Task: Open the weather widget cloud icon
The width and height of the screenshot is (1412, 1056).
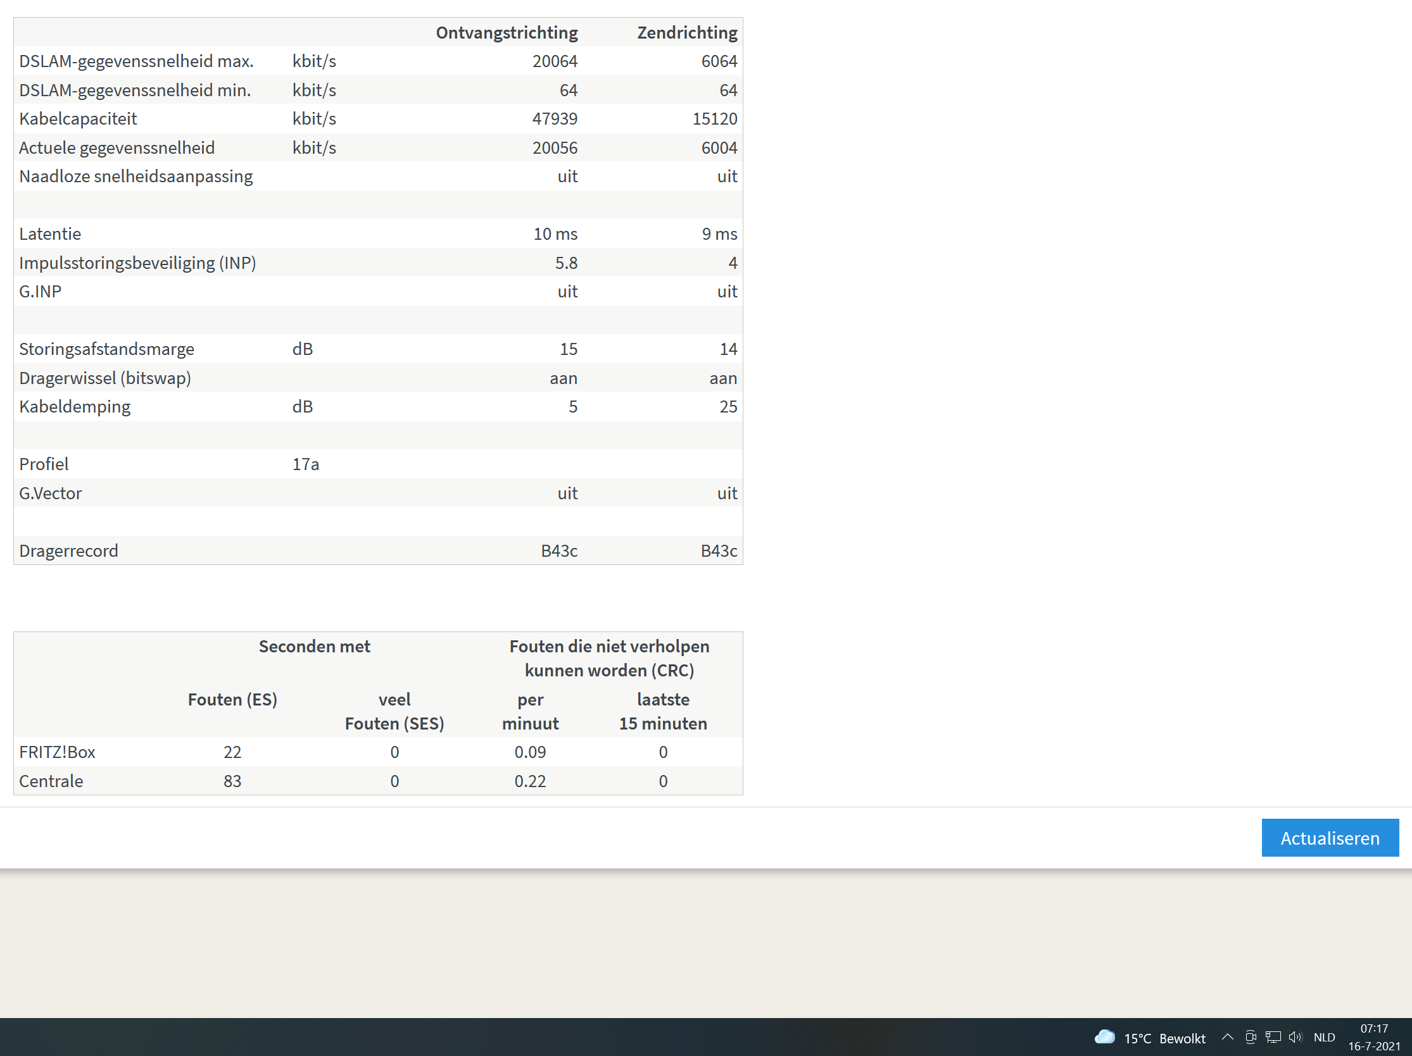Action: click(x=1104, y=1038)
